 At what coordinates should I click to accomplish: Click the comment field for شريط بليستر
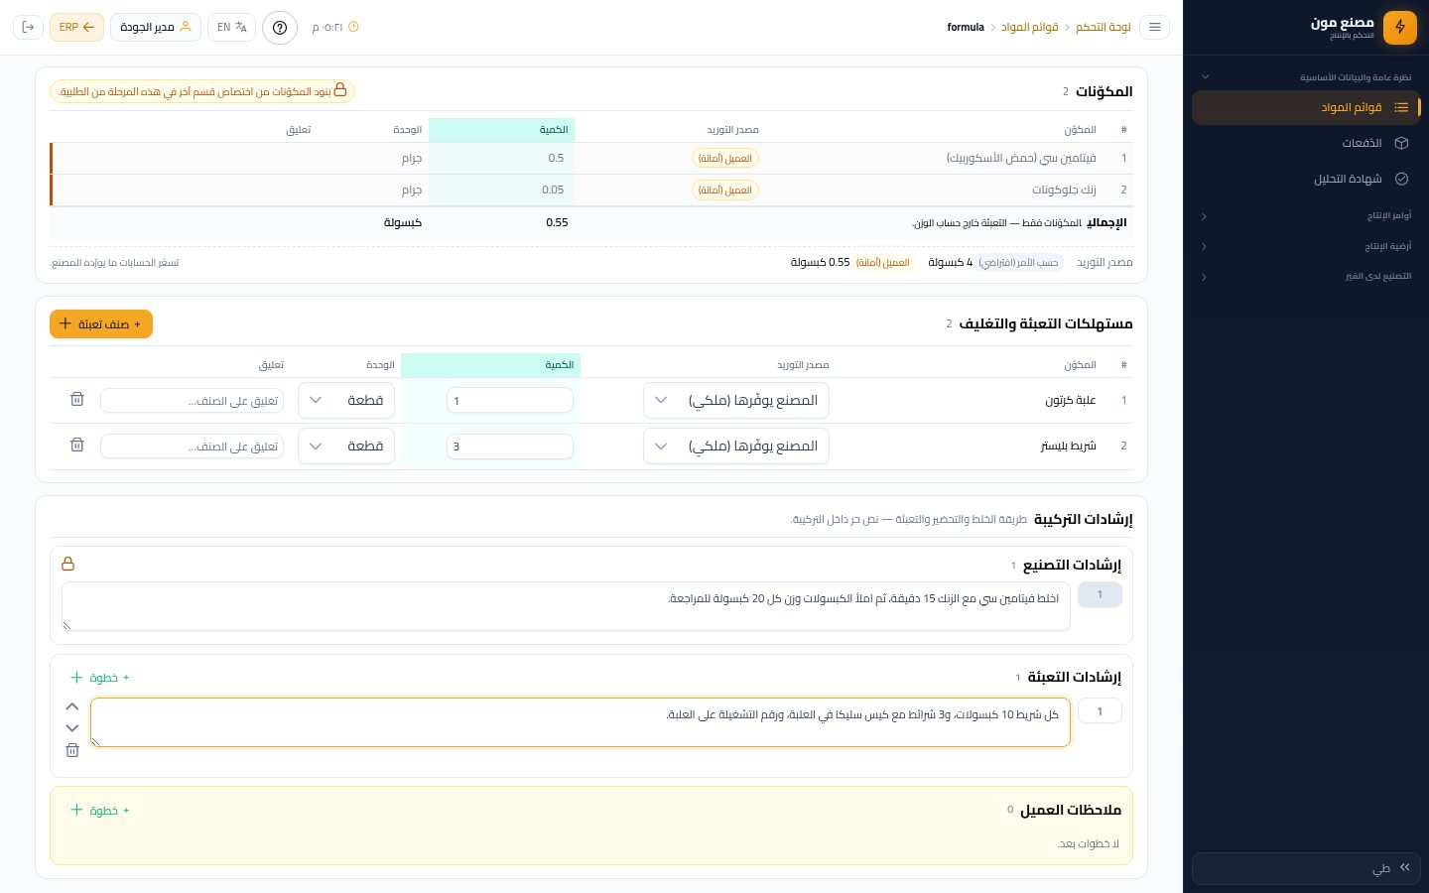pyautogui.click(x=192, y=446)
